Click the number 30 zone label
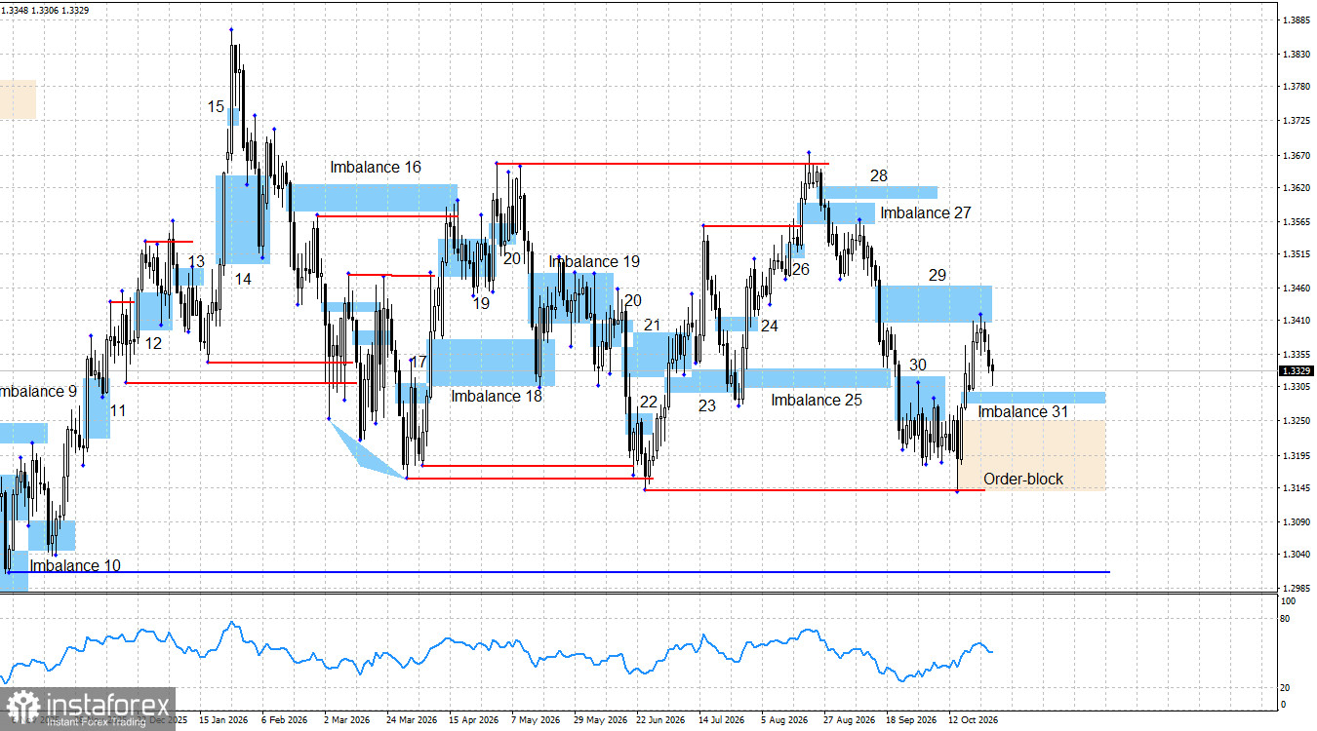1317x731 pixels. point(918,365)
